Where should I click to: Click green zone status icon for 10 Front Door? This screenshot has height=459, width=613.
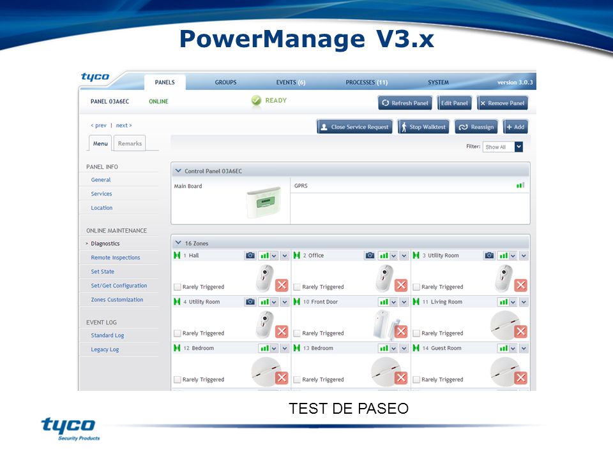tap(297, 302)
